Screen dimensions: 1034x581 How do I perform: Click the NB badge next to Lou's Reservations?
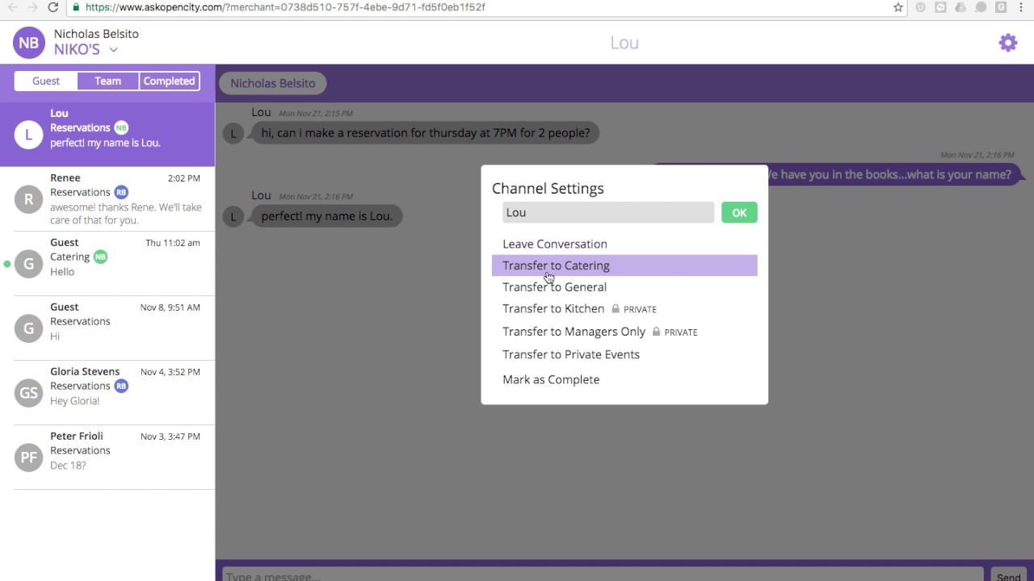point(121,127)
